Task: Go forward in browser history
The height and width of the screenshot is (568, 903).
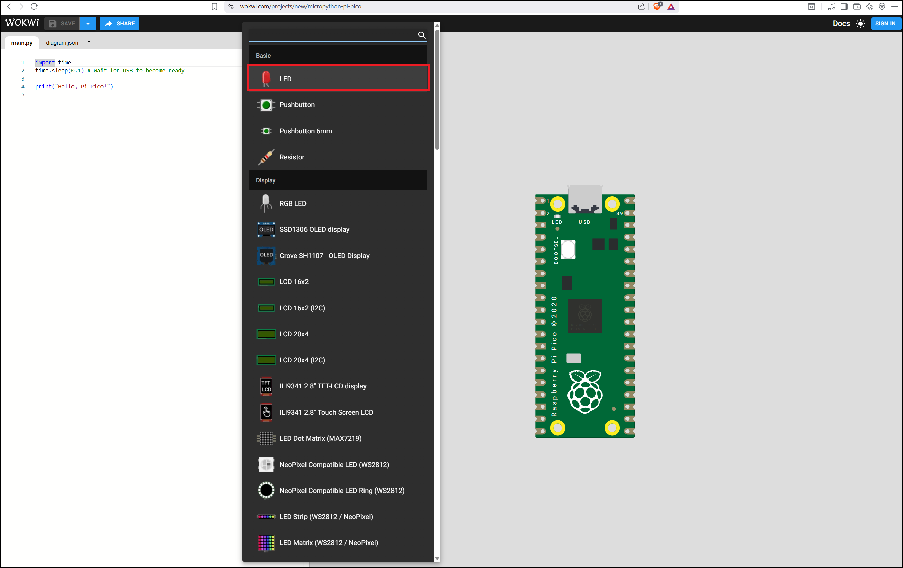Action: [x=21, y=6]
